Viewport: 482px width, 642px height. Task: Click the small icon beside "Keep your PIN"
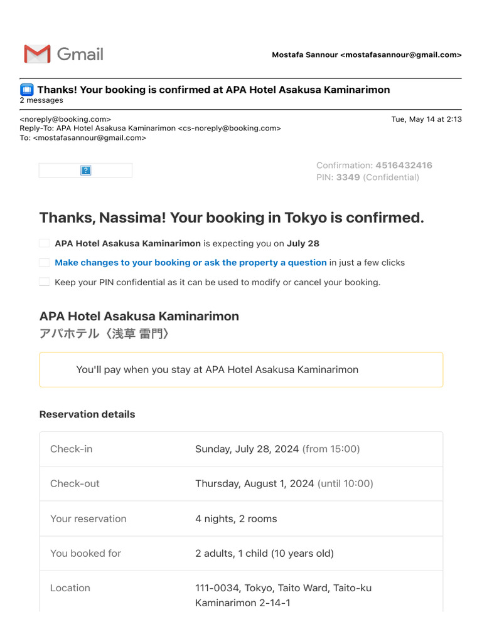click(44, 282)
